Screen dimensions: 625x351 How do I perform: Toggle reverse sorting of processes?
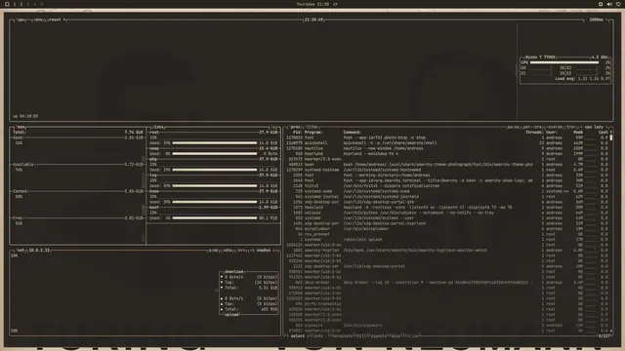pyautogui.click(x=555, y=127)
